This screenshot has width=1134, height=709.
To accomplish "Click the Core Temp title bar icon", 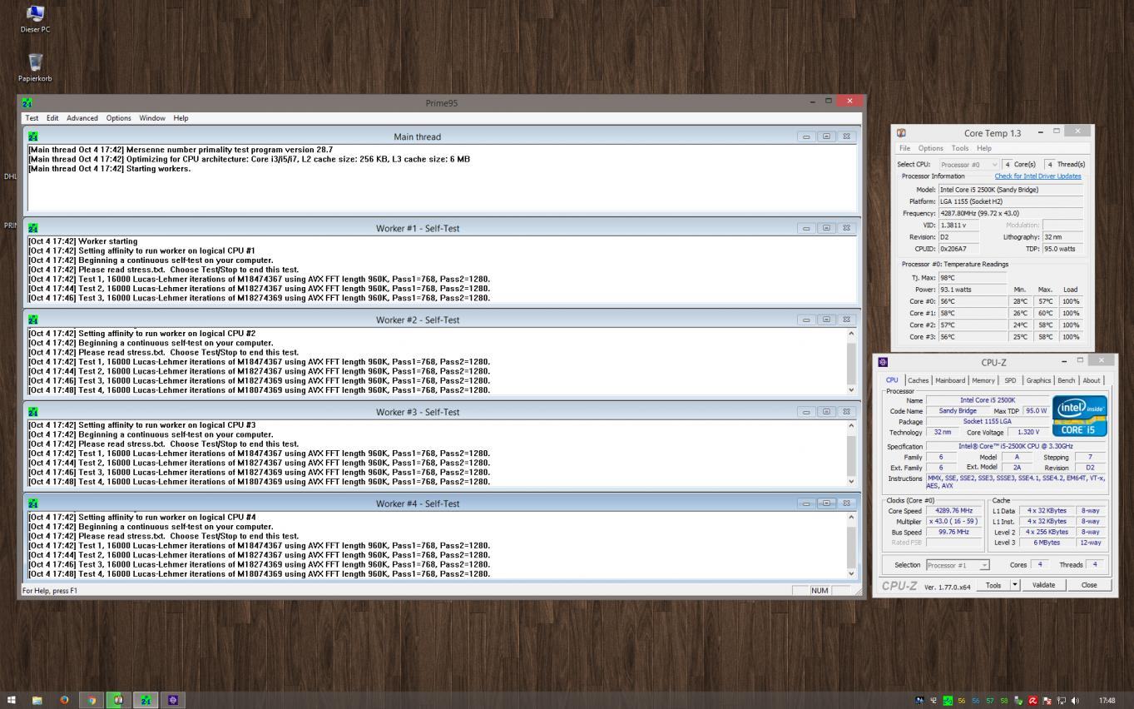I will tap(901, 132).
